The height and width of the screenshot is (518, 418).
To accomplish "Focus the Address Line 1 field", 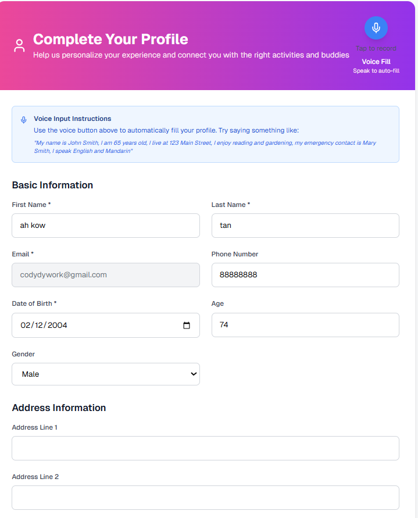I will click(205, 448).
